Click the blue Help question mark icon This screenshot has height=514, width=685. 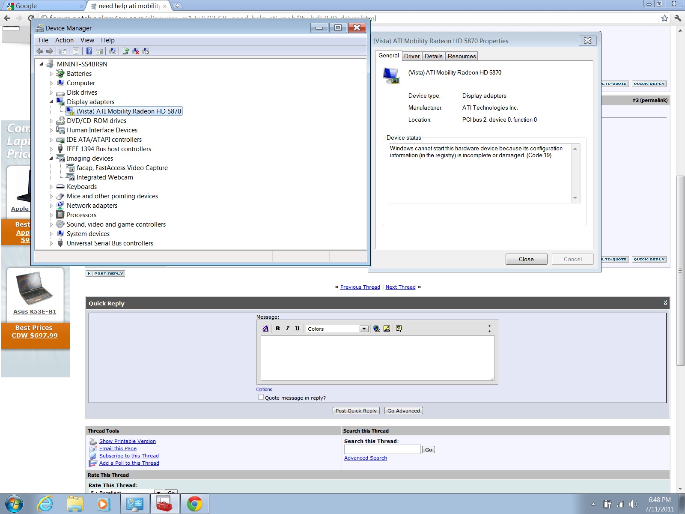pos(89,51)
